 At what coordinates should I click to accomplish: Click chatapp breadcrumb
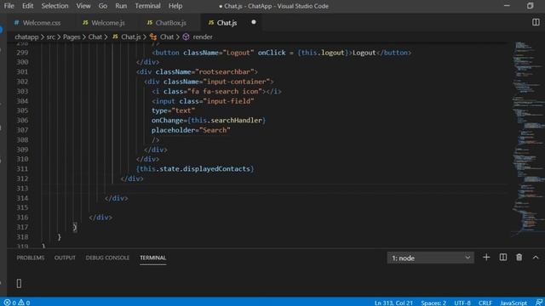click(x=26, y=37)
